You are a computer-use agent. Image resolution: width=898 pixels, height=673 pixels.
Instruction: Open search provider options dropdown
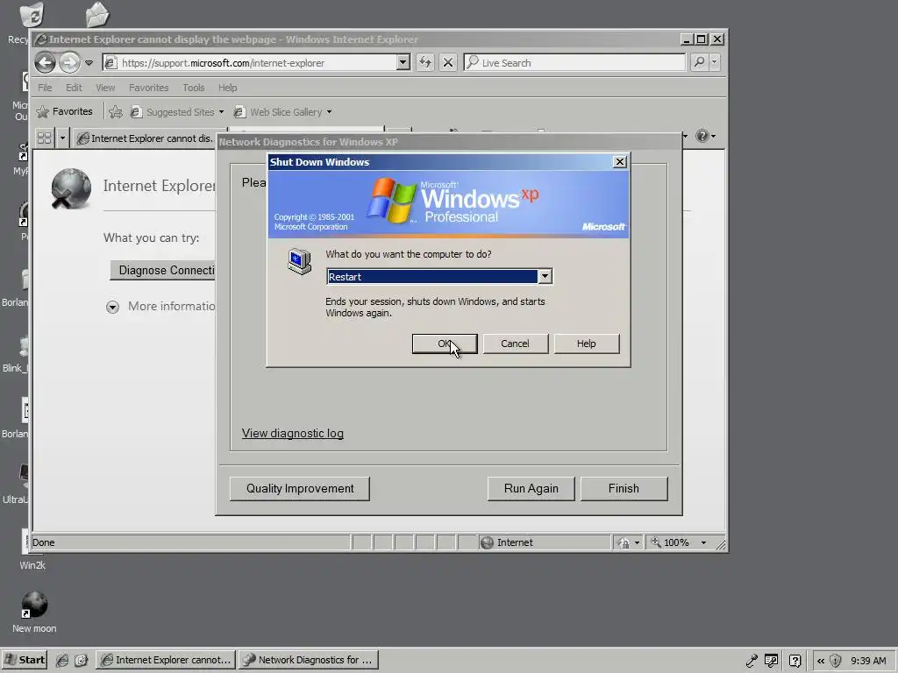[714, 62]
